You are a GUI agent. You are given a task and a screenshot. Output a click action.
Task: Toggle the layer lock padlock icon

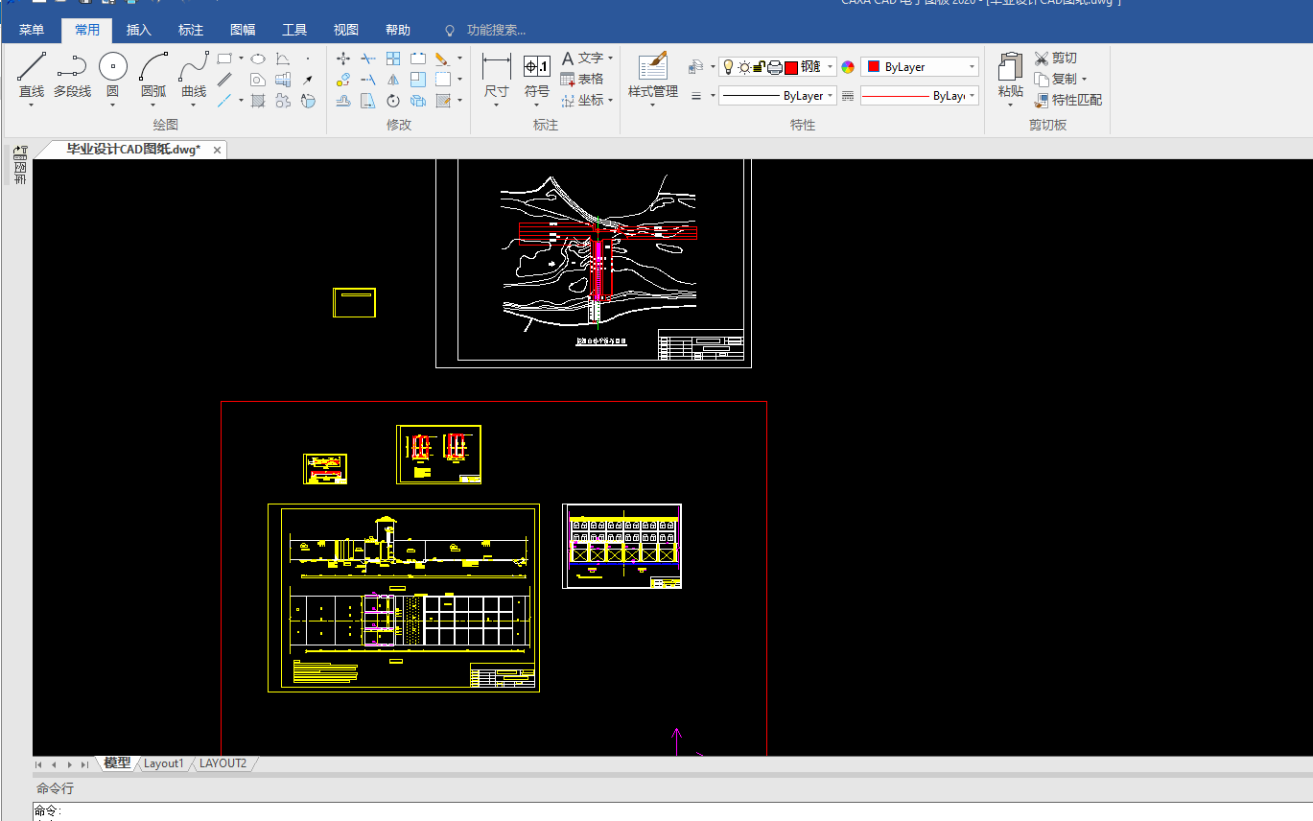point(760,67)
